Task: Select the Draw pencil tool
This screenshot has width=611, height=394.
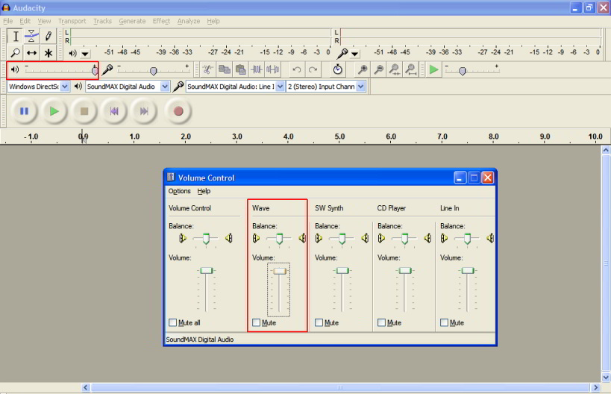Action: (x=48, y=37)
